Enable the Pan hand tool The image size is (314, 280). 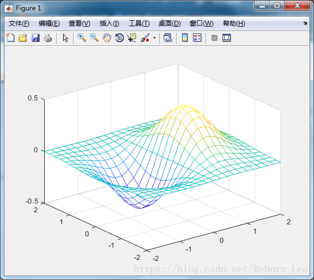[107, 38]
